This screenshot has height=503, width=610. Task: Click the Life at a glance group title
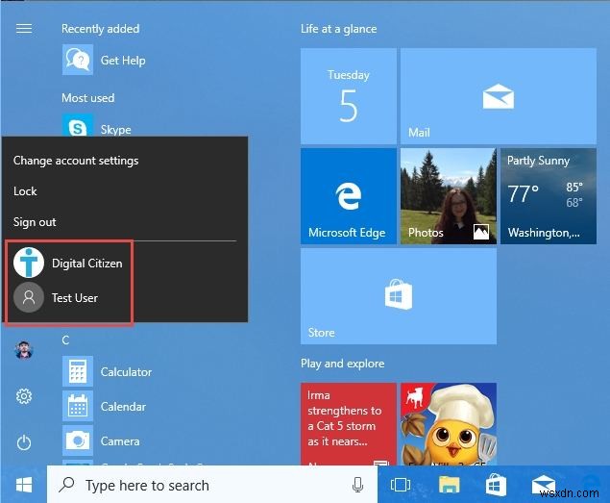[338, 29]
